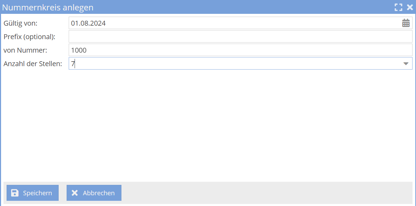416x206 pixels.
Task: Click the X icon beside Abbrechen
Action: [75, 193]
